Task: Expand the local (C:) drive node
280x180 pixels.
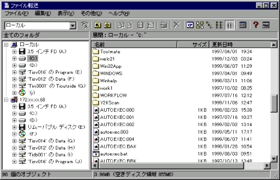Action: tap(14, 58)
